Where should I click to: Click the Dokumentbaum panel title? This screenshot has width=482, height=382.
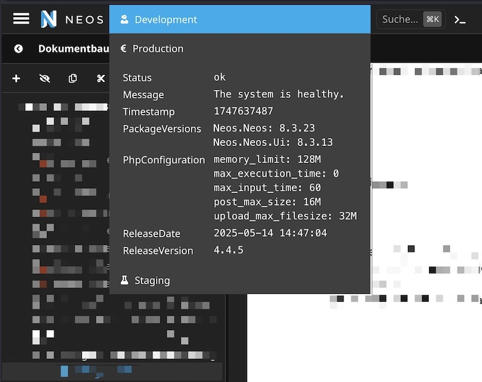(72, 49)
